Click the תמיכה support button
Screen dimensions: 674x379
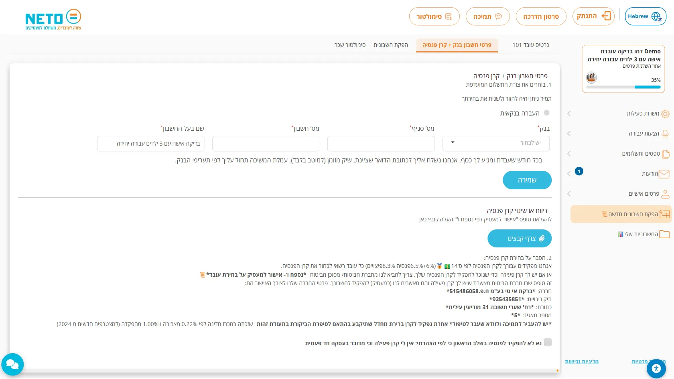click(487, 16)
